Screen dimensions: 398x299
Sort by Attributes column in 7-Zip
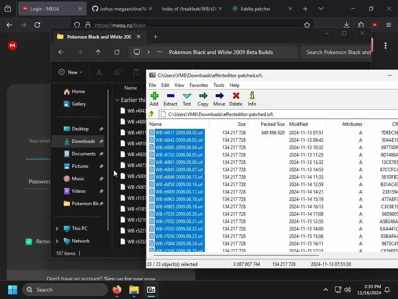click(x=345, y=124)
